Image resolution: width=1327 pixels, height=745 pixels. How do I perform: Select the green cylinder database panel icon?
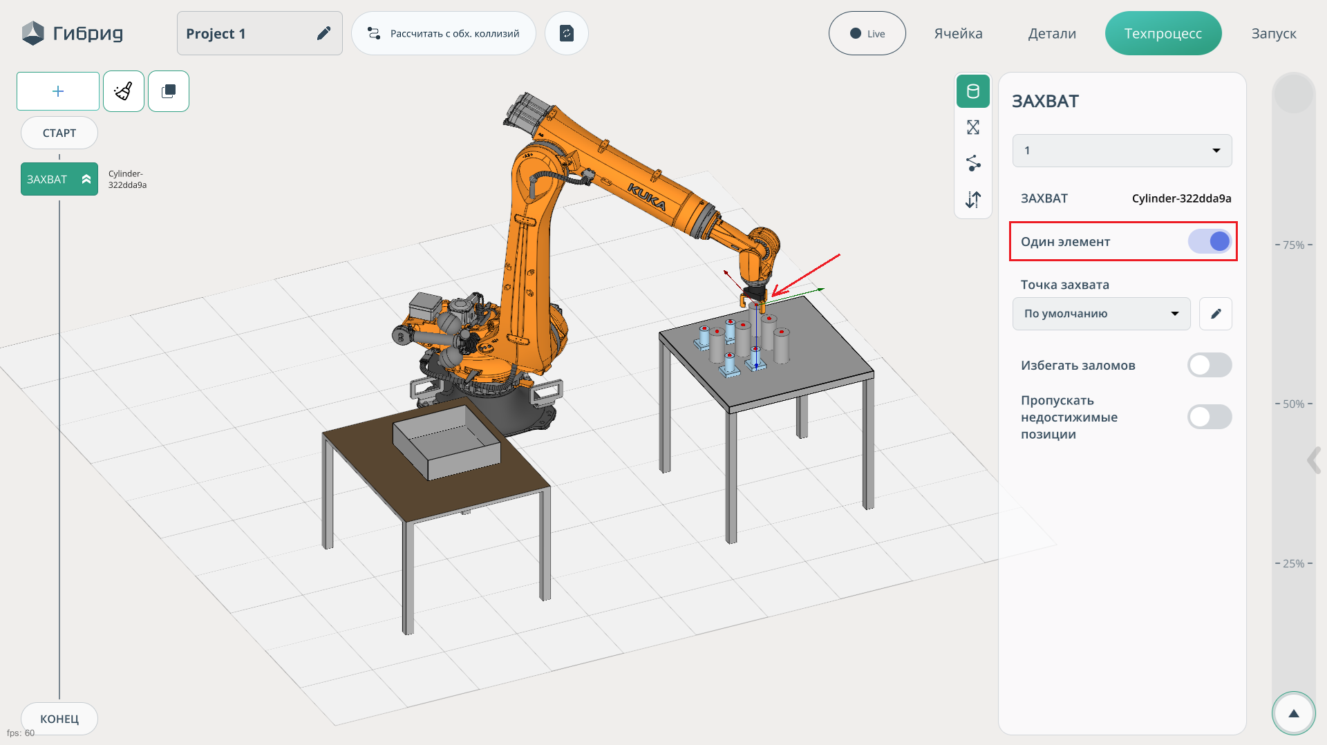click(x=973, y=91)
